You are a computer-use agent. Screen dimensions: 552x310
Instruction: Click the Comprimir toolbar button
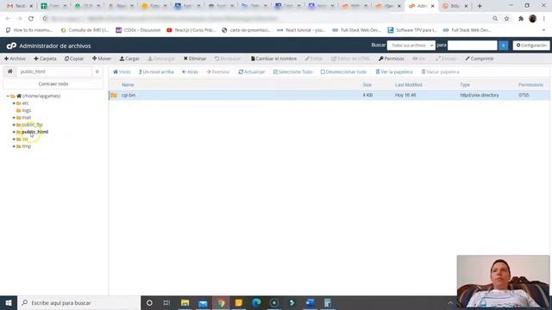coord(480,59)
